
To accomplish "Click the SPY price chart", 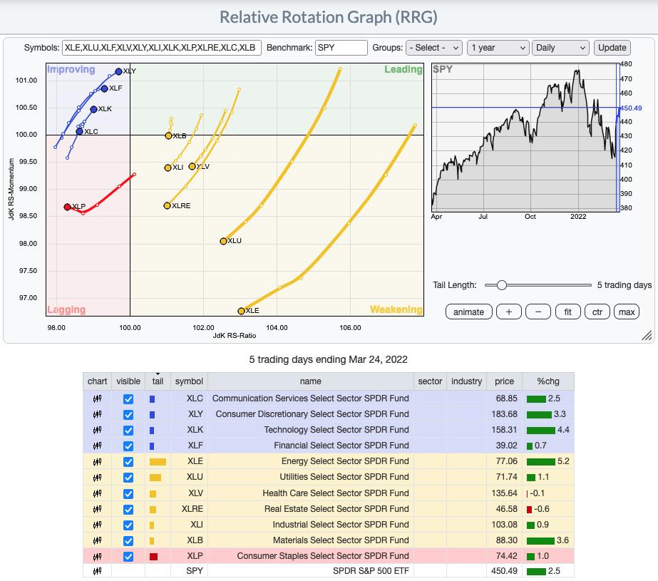I will click(525, 138).
